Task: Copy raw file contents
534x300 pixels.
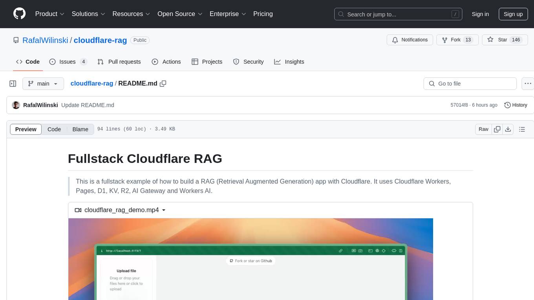Action: pyautogui.click(x=497, y=129)
